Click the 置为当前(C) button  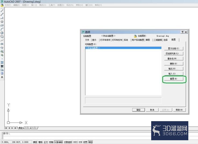[x=174, y=48]
